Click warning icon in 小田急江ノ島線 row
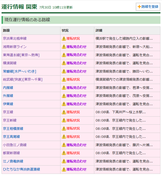162x178 pixels. tap(64, 145)
